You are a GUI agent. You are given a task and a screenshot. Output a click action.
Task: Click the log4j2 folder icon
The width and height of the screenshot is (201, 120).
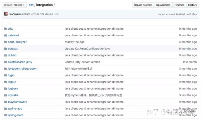click(x=6, y=82)
